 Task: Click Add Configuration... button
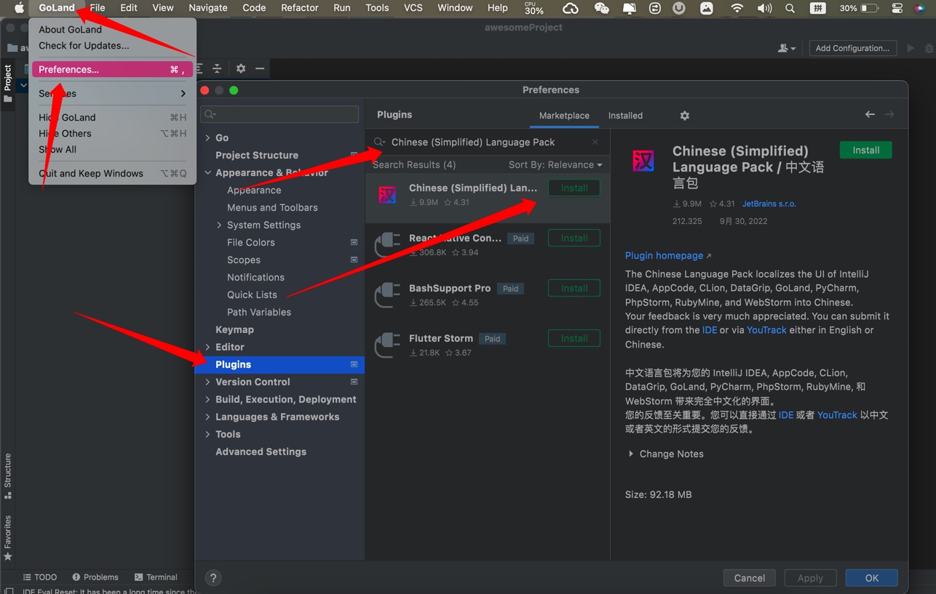coord(852,48)
